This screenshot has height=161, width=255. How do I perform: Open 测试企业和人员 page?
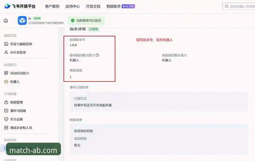click(x=21, y=128)
